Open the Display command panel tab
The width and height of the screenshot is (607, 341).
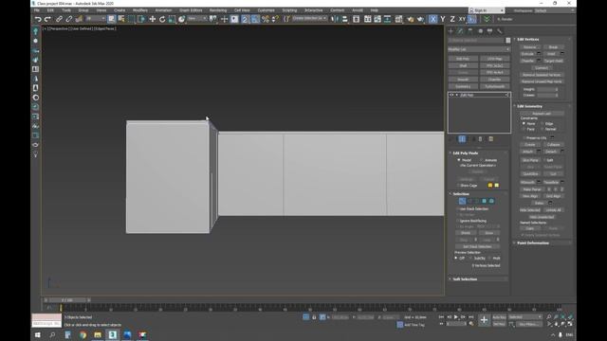(x=490, y=31)
